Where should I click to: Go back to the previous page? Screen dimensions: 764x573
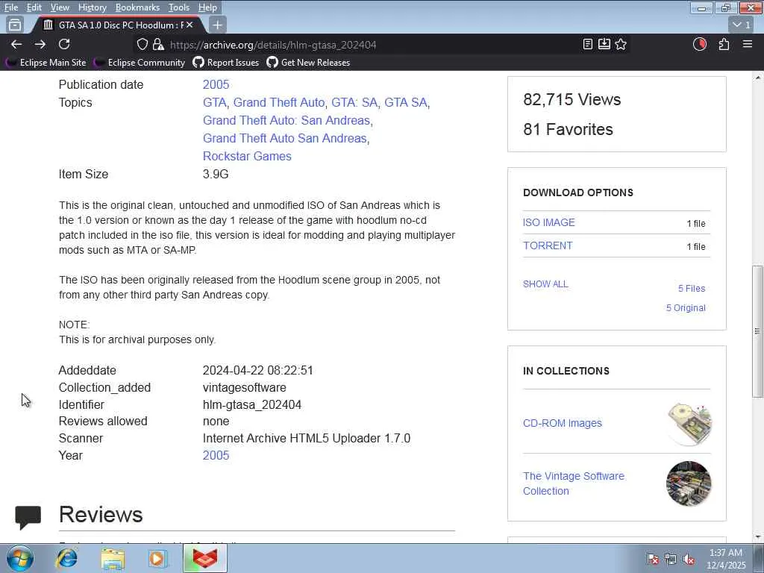coord(16,44)
